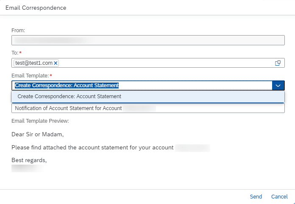Viewport: 295px width, 204px height.
Task: Click the subject field Notification of Account Statement
Action: pyautogui.click(x=148, y=108)
